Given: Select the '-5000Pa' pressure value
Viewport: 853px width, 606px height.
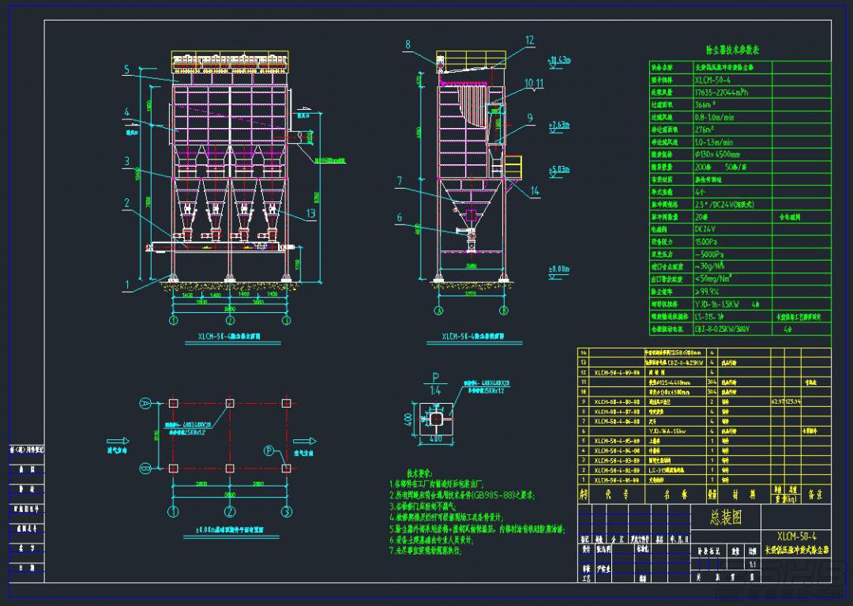Looking at the screenshot, I should [709, 254].
